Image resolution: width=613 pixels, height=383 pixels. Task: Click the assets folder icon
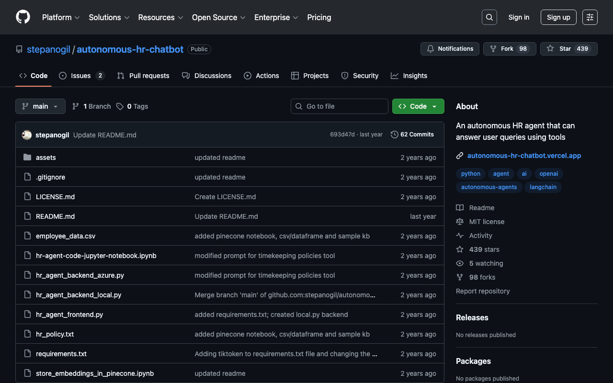[x=27, y=158]
